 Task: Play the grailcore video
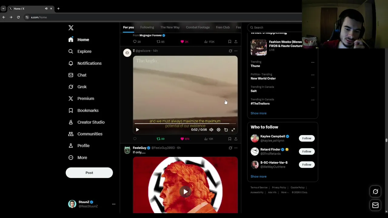(137, 130)
